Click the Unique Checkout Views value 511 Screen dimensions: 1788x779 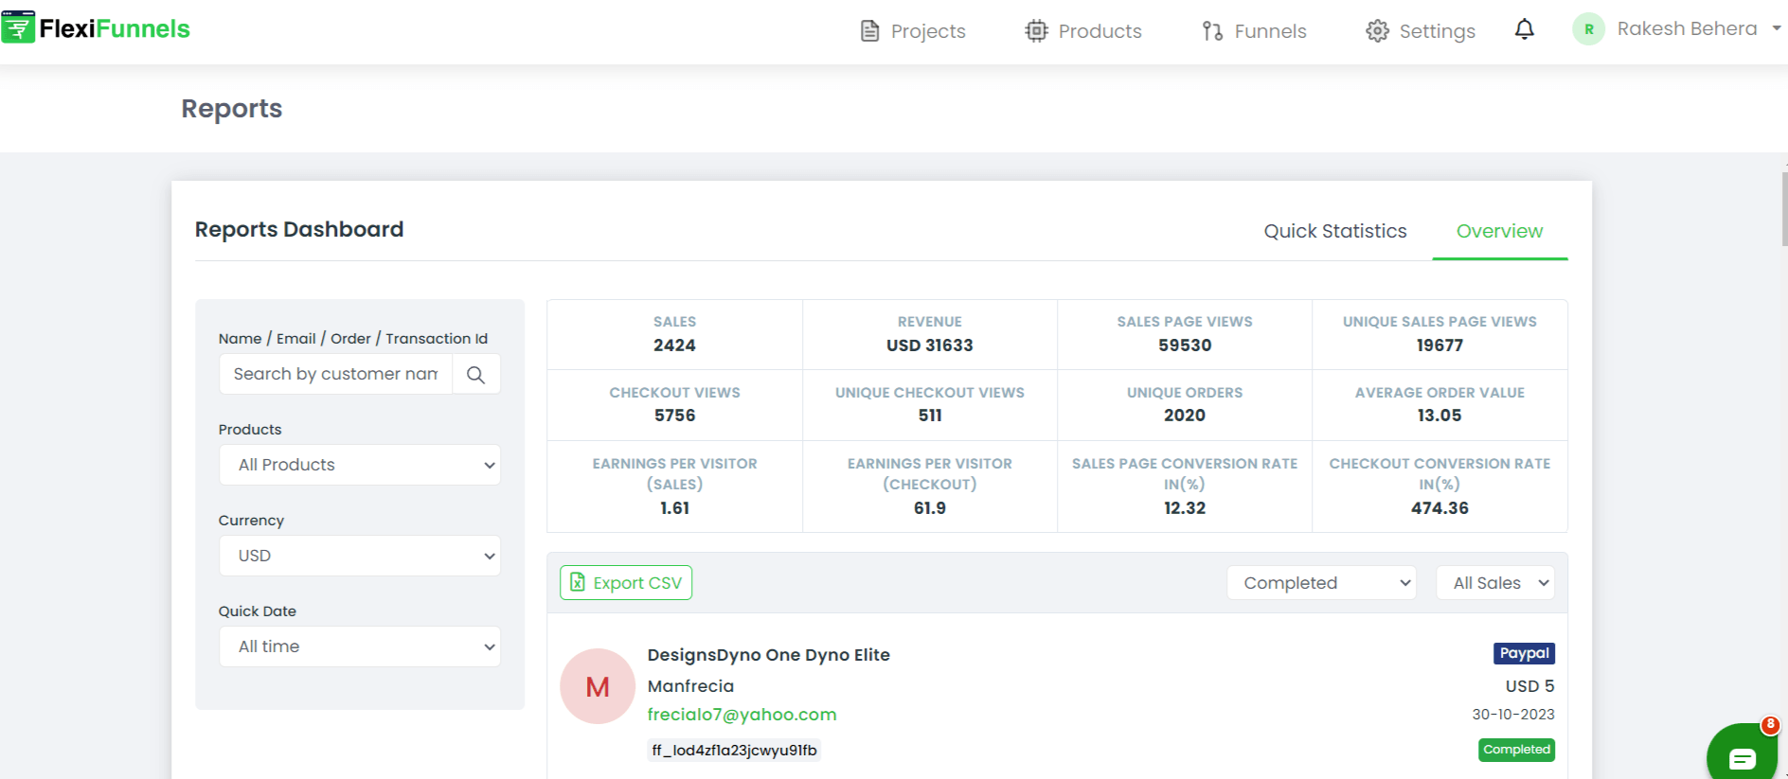930,416
